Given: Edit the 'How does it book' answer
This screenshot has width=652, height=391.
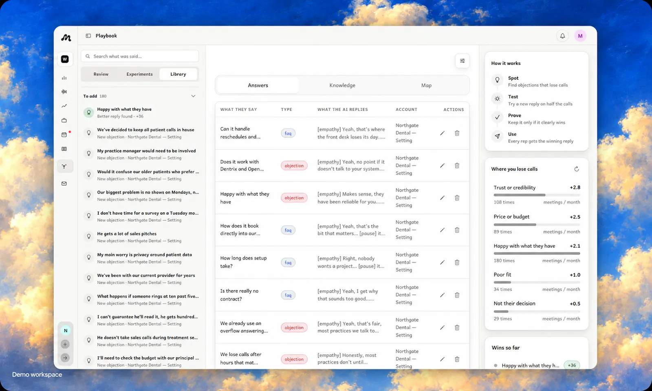Looking at the screenshot, I should pos(442,230).
